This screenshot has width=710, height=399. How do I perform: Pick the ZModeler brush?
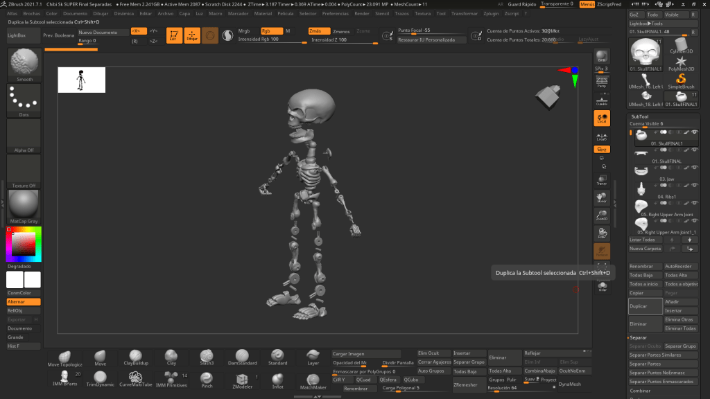coord(242,380)
